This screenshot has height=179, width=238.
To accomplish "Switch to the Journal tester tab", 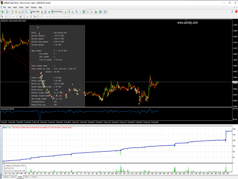I will point(34,177).
